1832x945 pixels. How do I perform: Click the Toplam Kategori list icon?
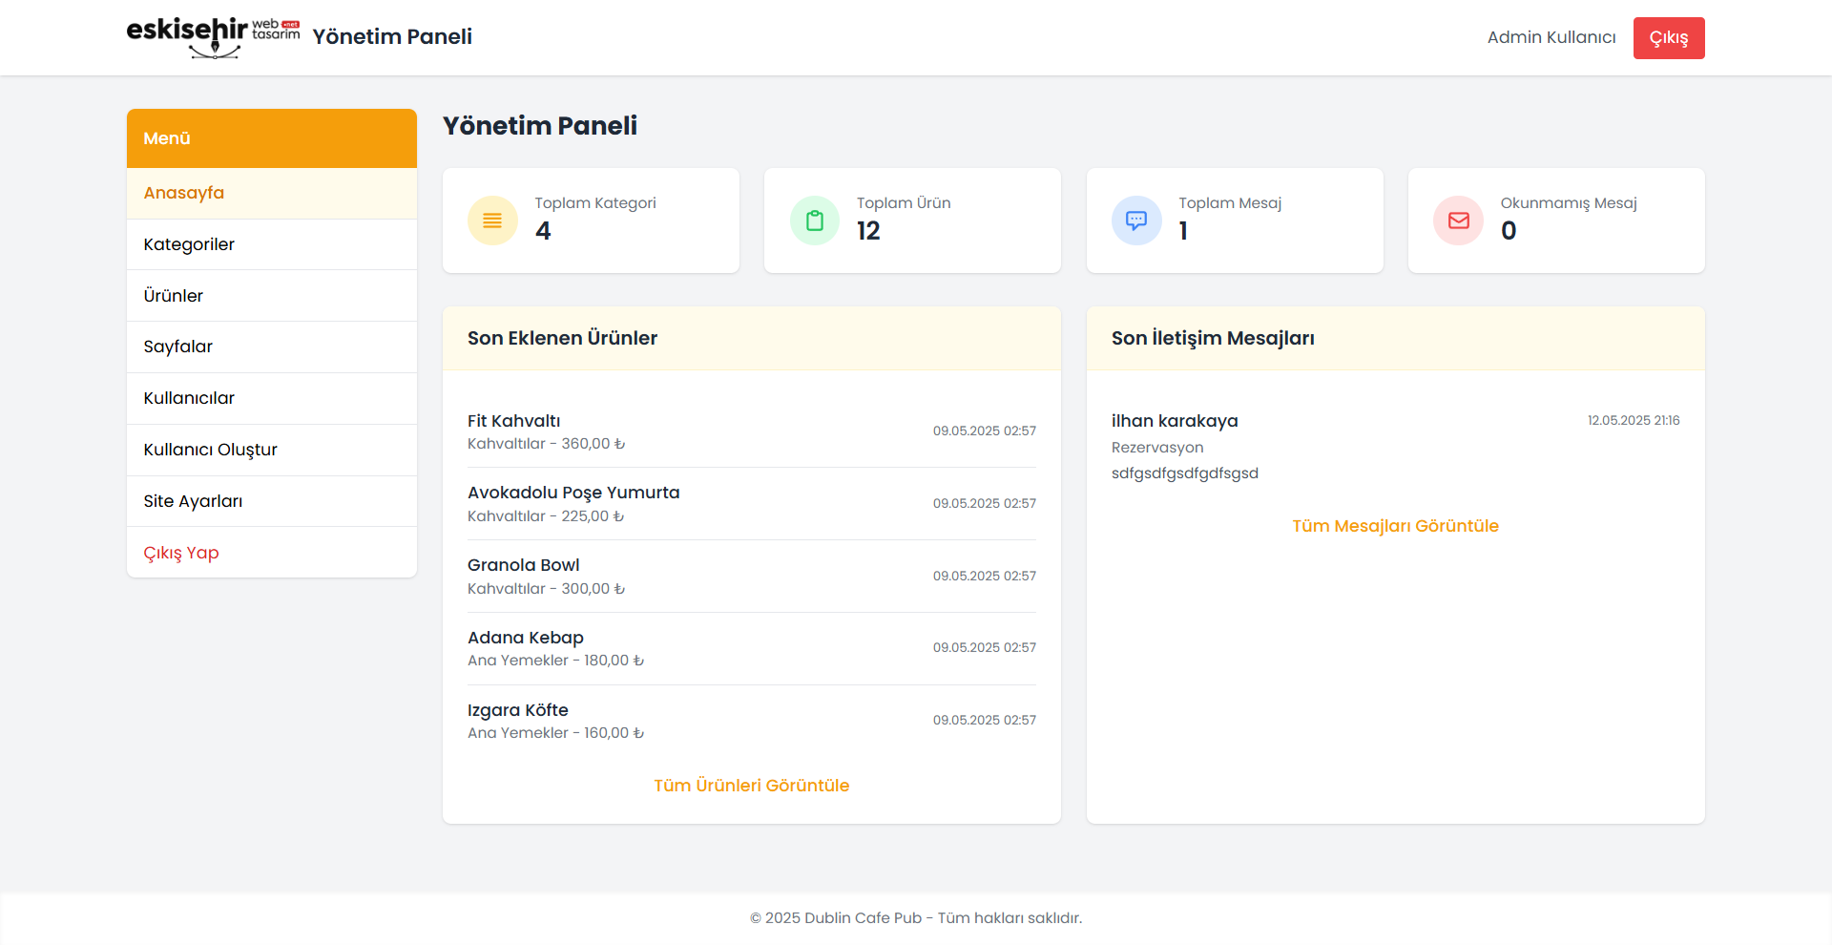tap(492, 220)
